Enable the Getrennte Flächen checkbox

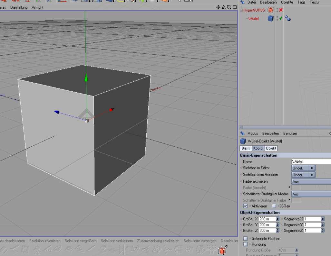point(246,239)
